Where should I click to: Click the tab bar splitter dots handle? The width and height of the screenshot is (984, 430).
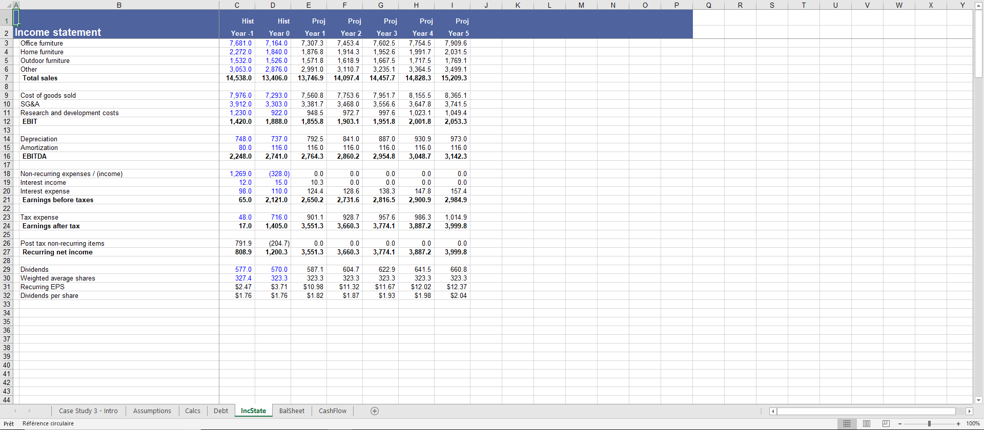[x=761, y=411]
